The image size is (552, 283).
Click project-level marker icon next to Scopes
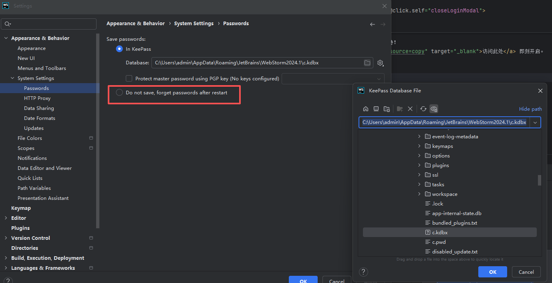pyautogui.click(x=91, y=148)
